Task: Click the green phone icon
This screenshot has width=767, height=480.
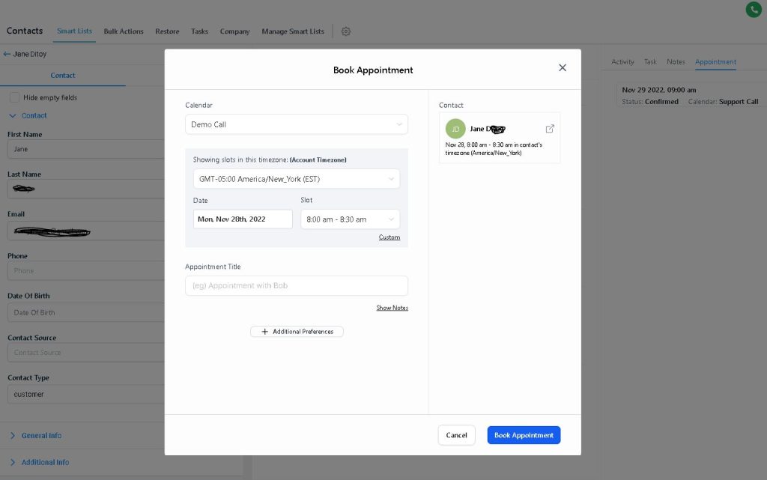Action: pos(754,10)
